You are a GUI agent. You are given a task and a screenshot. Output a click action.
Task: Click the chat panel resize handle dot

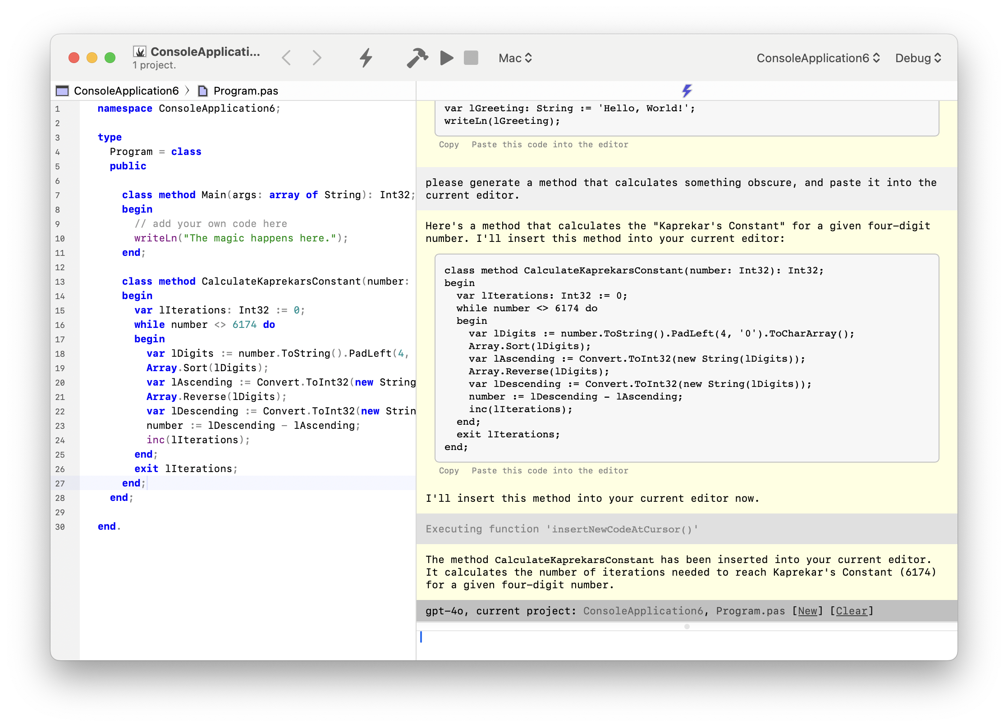687,627
